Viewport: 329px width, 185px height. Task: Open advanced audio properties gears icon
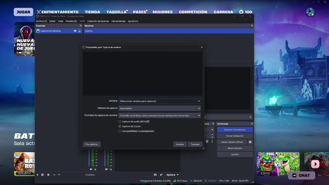161,175
